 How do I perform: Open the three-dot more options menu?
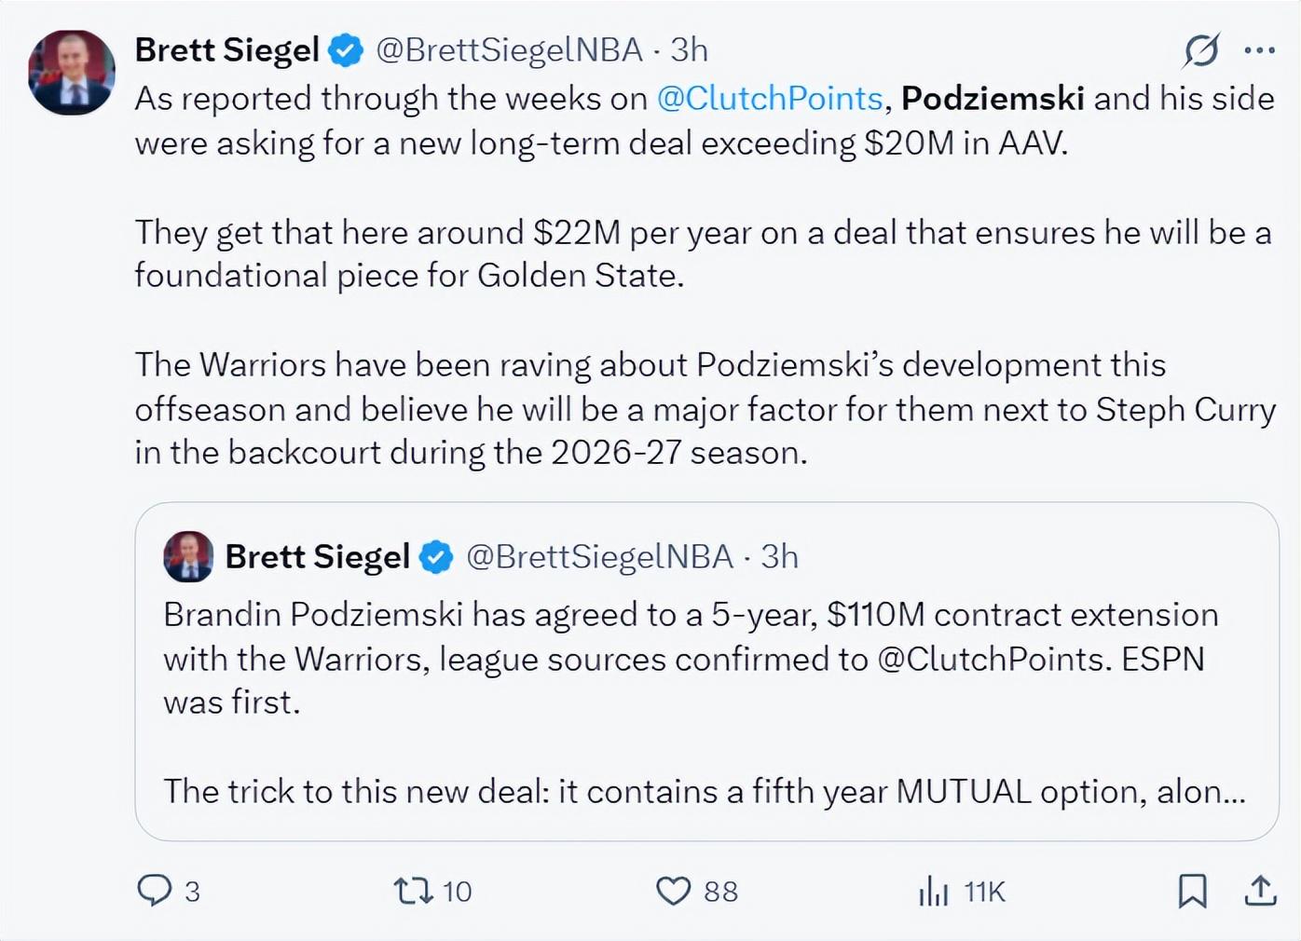(x=1259, y=50)
